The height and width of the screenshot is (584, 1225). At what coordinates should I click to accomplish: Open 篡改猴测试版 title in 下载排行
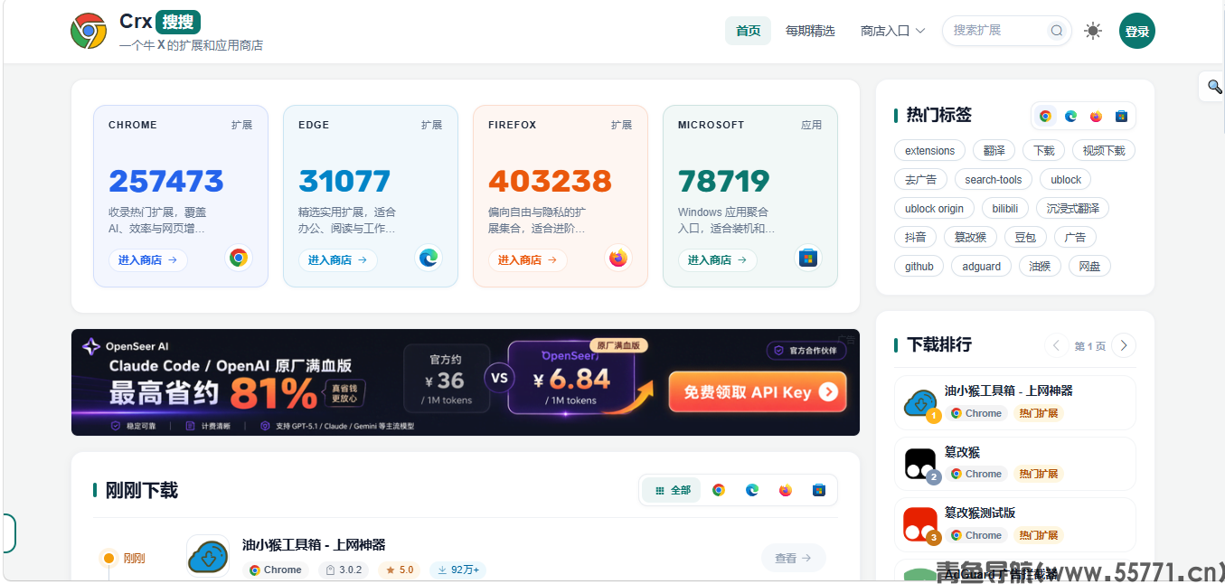pos(980,513)
